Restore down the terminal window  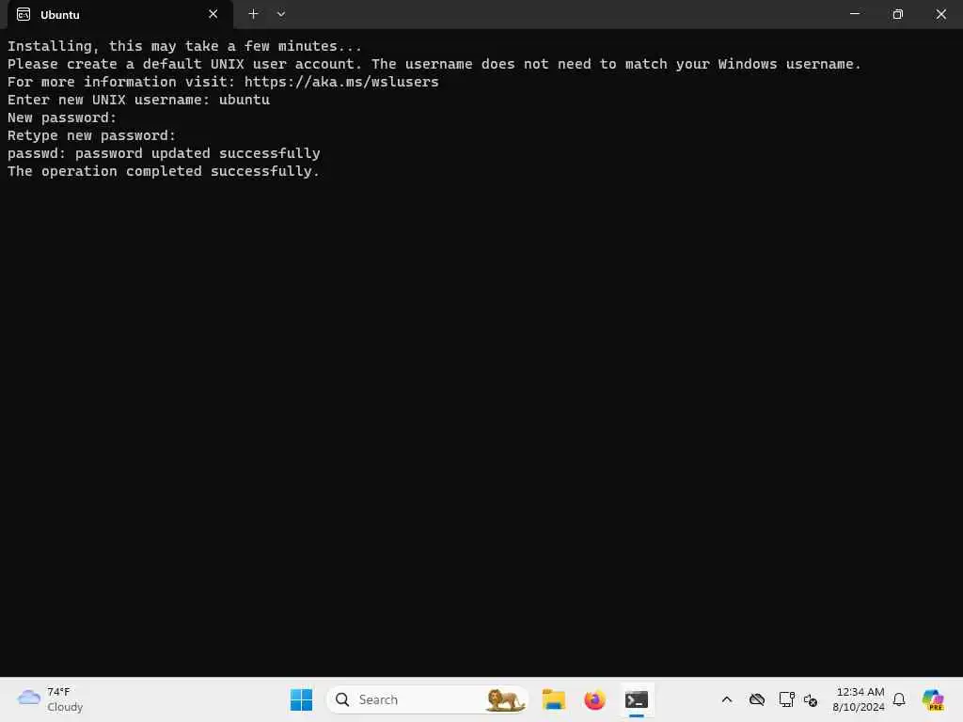(897, 14)
